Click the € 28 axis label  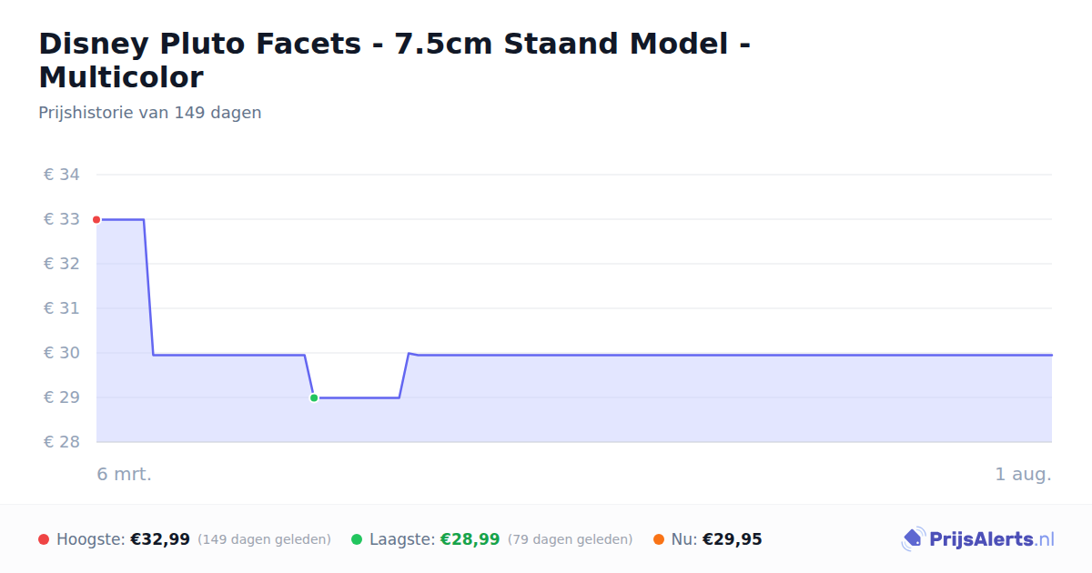62,442
